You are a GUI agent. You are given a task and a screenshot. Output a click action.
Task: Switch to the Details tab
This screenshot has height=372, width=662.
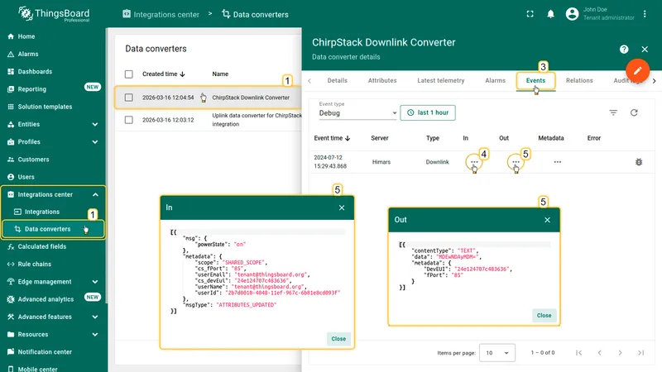pos(338,80)
